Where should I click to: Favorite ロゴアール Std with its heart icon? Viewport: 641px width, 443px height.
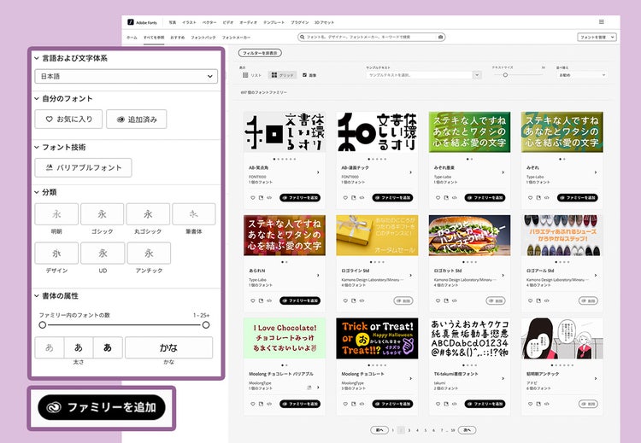(530, 300)
